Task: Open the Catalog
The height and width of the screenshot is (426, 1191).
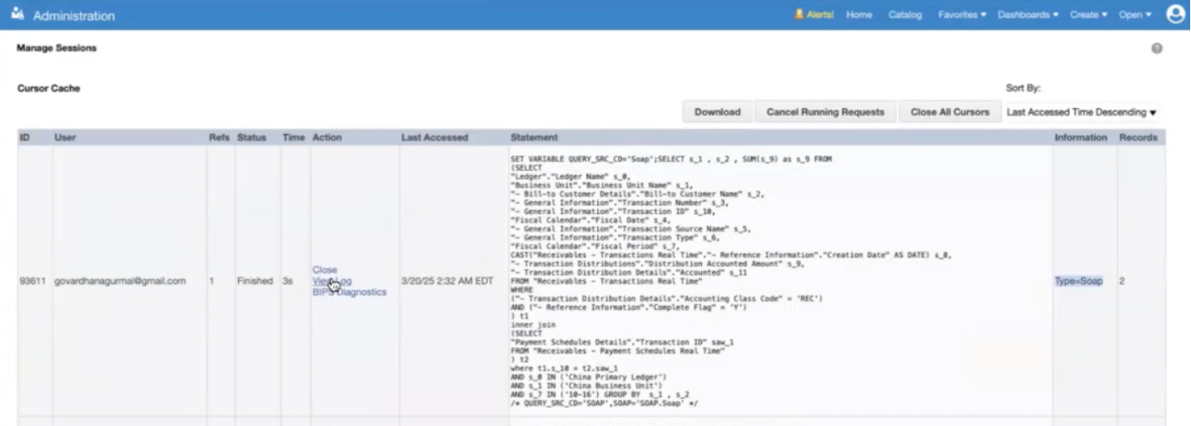Action: 905,15
